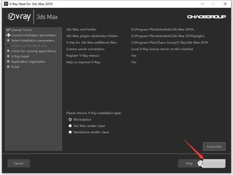Click 'License server connection:' label
The width and height of the screenshot is (233, 175).
(85, 49)
